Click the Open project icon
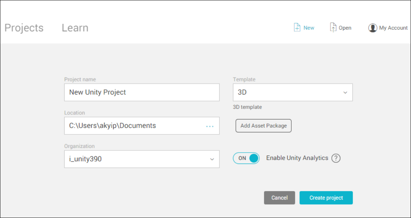Image resolution: width=411 pixels, height=218 pixels. [333, 27]
